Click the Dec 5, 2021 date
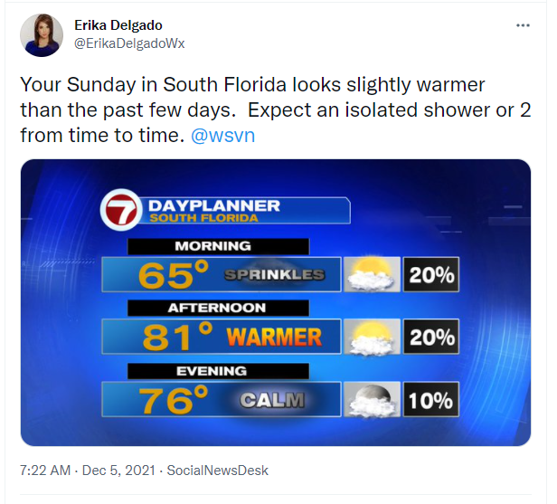557x504 pixels. pyautogui.click(x=118, y=471)
